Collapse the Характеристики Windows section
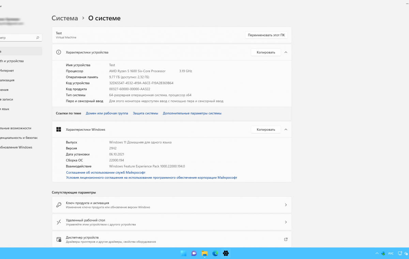Image resolution: width=409 pixels, height=259 pixels. (286, 130)
